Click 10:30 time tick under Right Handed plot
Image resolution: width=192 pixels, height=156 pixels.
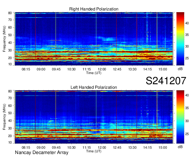click(71, 69)
